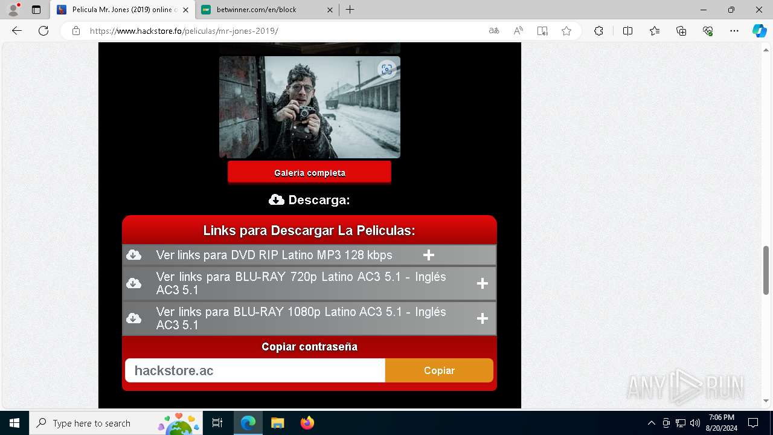Open Settings and more menu
Screen dimensions: 773x435
(734, 31)
